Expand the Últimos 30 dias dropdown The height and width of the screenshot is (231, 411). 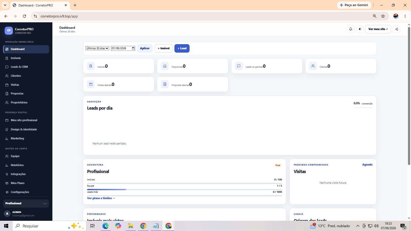pos(97,48)
